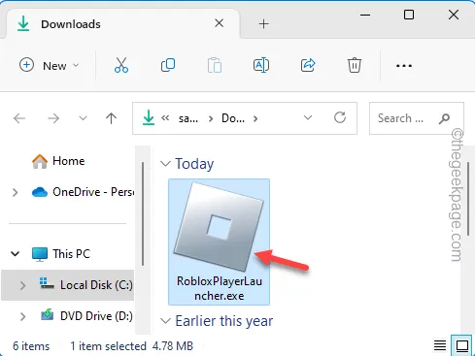Click the Search input field
Image resolution: width=475 pixels, height=356 pixels.
[x=417, y=118]
